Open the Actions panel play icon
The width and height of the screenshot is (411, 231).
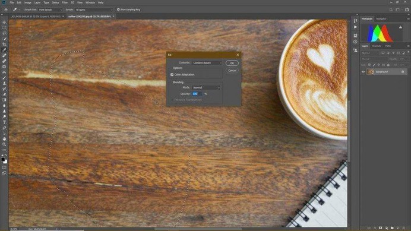point(355,27)
